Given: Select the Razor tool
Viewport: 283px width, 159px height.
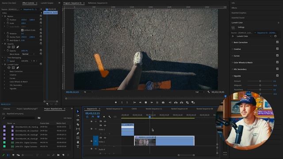Looking at the screenshot, I should [78, 125].
